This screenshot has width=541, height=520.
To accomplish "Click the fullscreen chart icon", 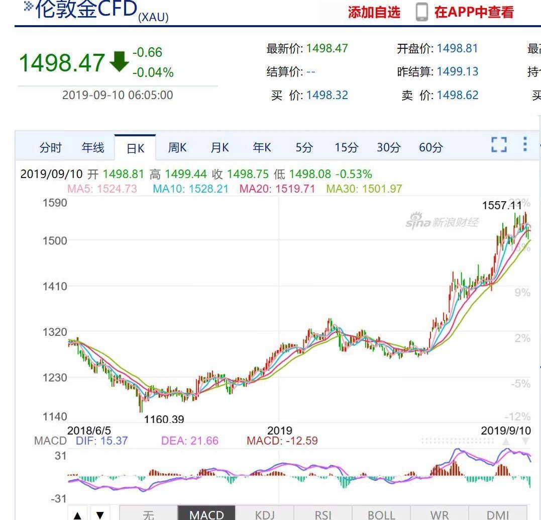I will (x=499, y=144).
